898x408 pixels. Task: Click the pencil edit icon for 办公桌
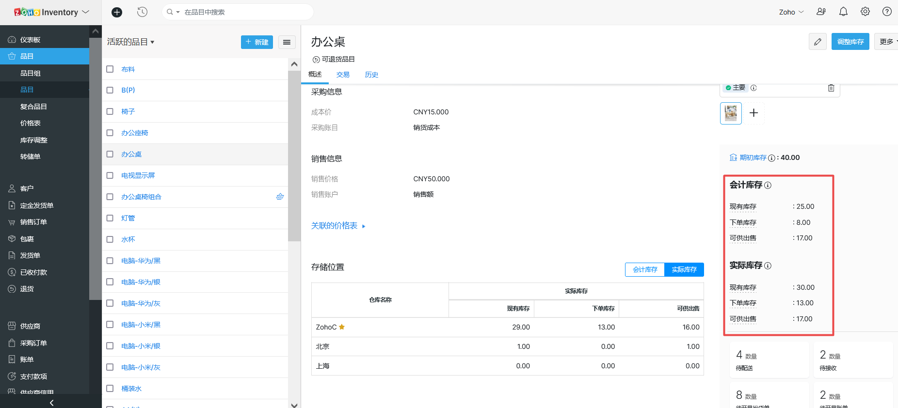[x=818, y=42]
